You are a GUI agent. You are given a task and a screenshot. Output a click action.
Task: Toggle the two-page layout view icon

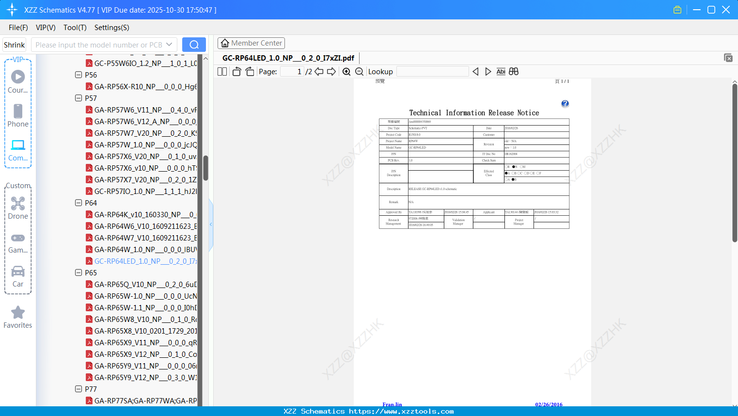pyautogui.click(x=222, y=71)
